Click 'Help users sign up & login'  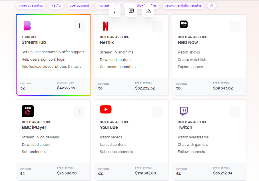[43, 59]
